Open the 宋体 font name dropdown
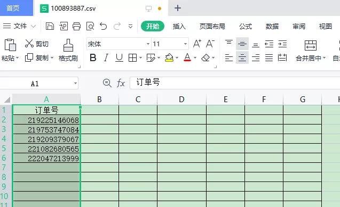This screenshot has height=207, width=340. (148, 44)
